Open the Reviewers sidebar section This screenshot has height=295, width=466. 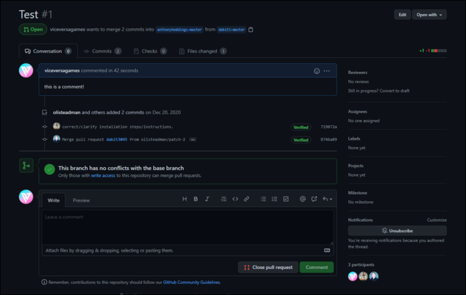357,73
